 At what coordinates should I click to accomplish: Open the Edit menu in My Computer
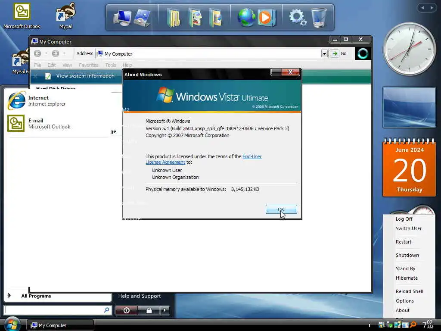coord(52,65)
